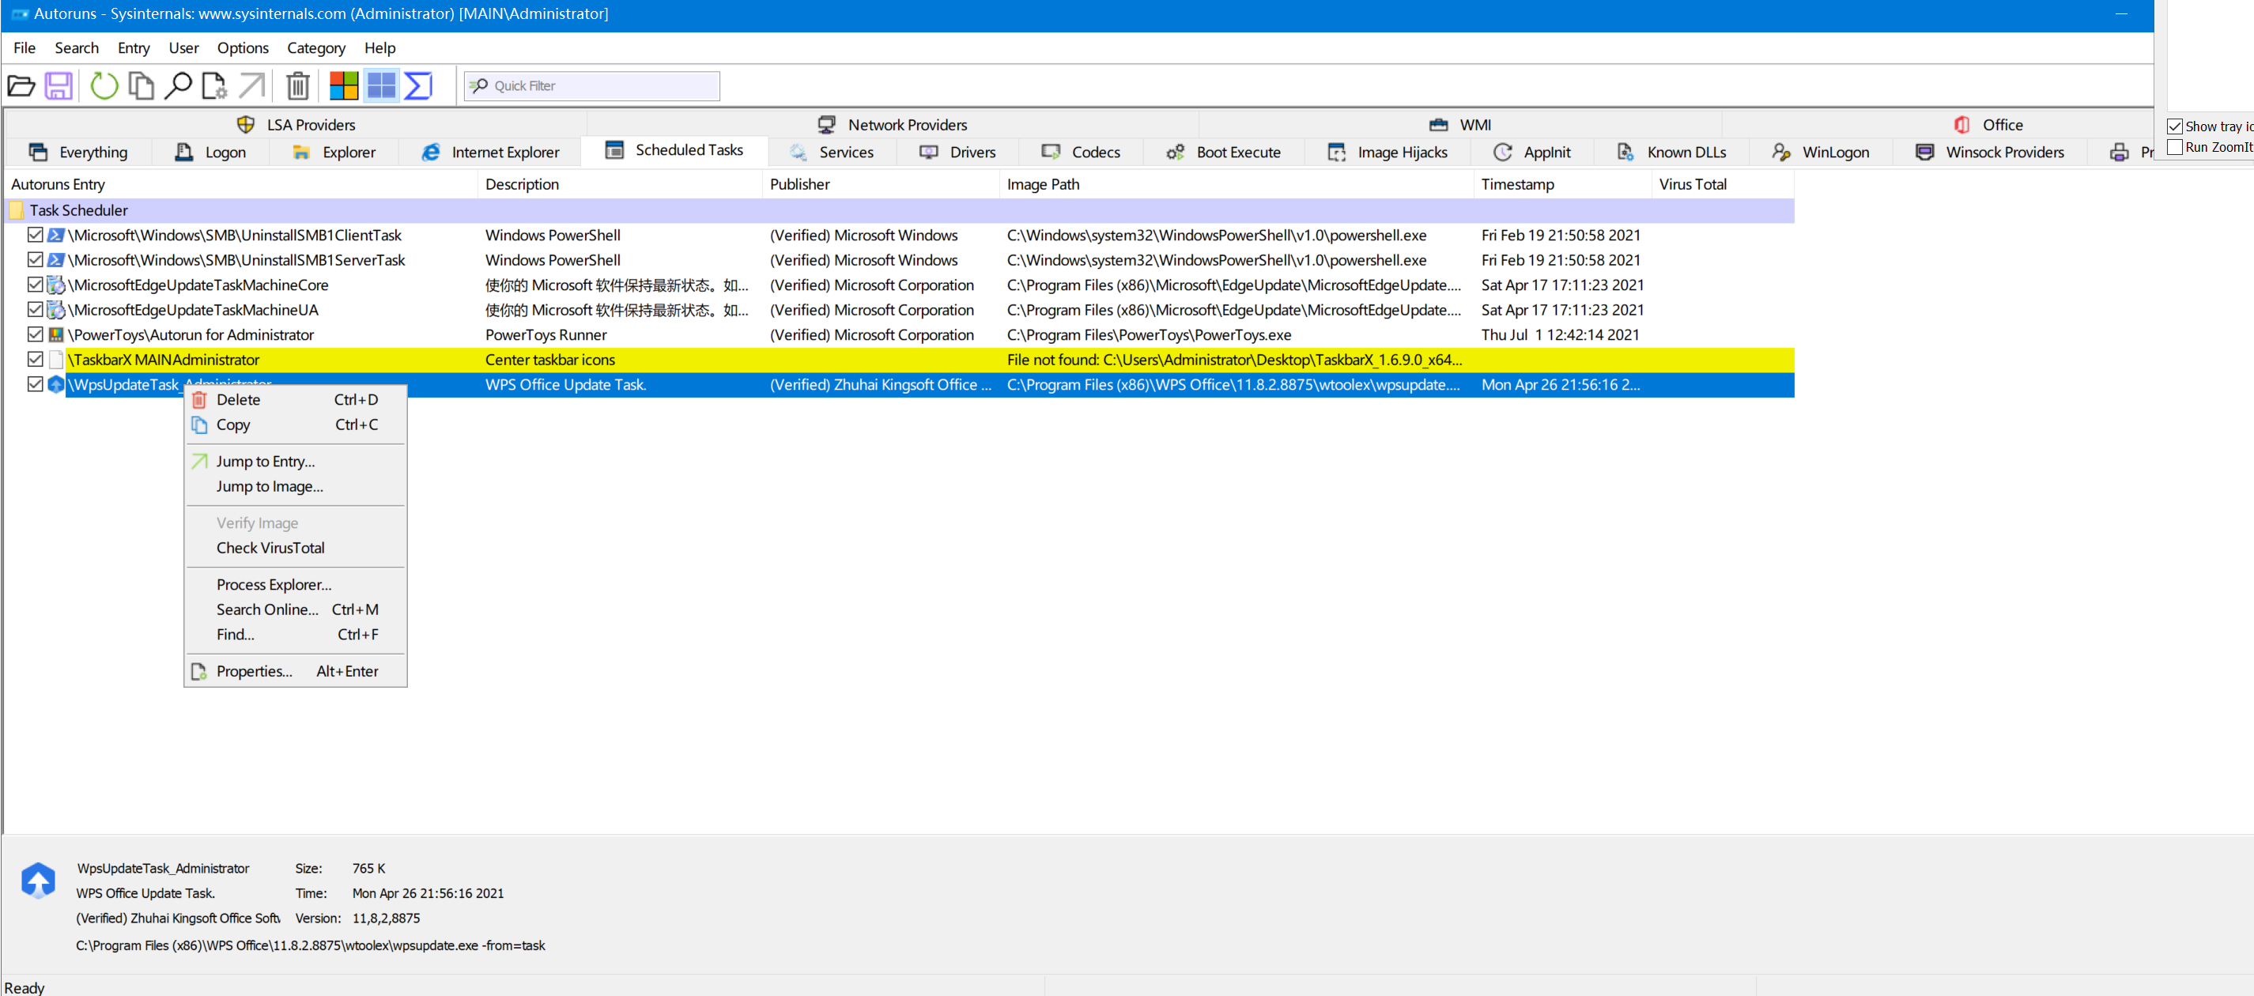The height and width of the screenshot is (996, 2254).
Task: Select Search Online in context menu
Action: coord(296,610)
